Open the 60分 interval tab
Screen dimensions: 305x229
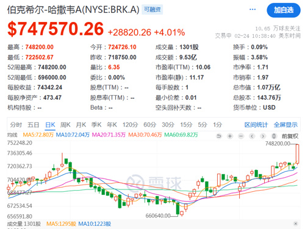tap(150, 125)
